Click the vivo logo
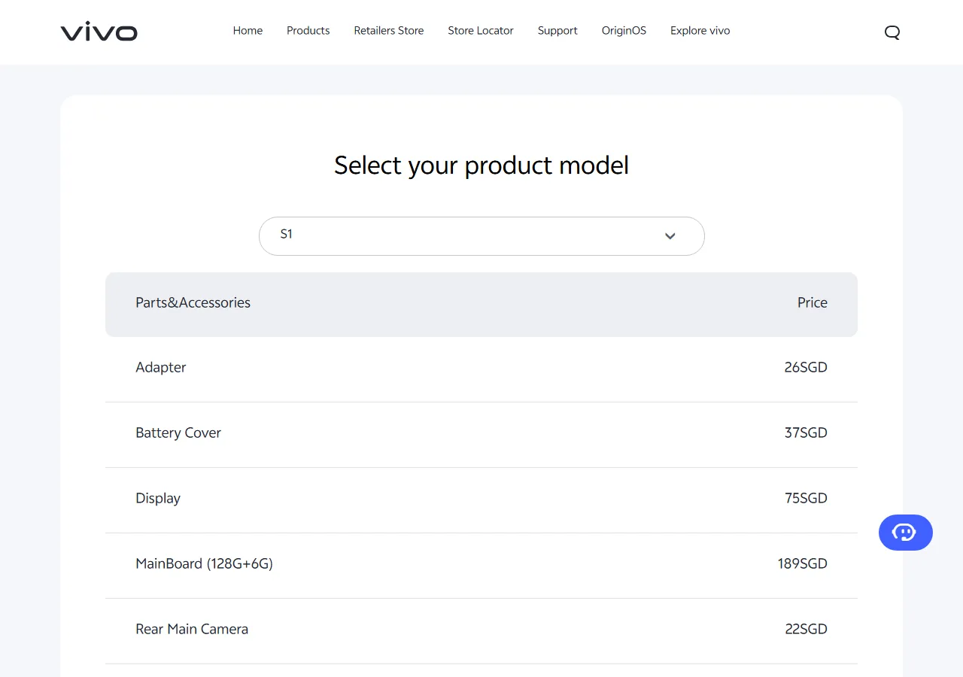Viewport: 963px width, 677px height. [x=99, y=32]
